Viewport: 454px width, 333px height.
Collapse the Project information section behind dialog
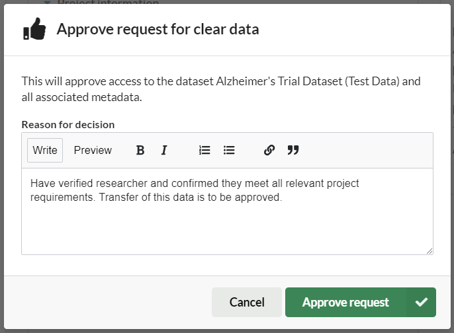point(48,2)
